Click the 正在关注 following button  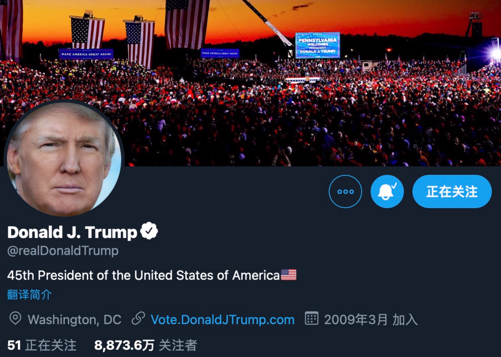(452, 192)
